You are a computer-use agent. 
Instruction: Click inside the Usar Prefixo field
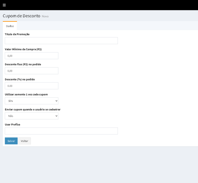tap(61, 131)
